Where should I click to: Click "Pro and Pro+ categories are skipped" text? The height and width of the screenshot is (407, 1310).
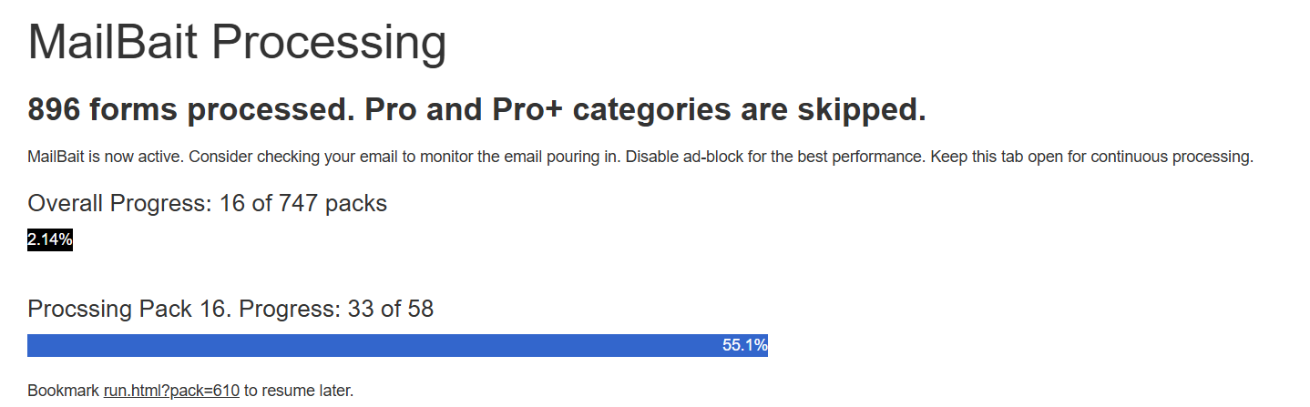click(x=645, y=110)
